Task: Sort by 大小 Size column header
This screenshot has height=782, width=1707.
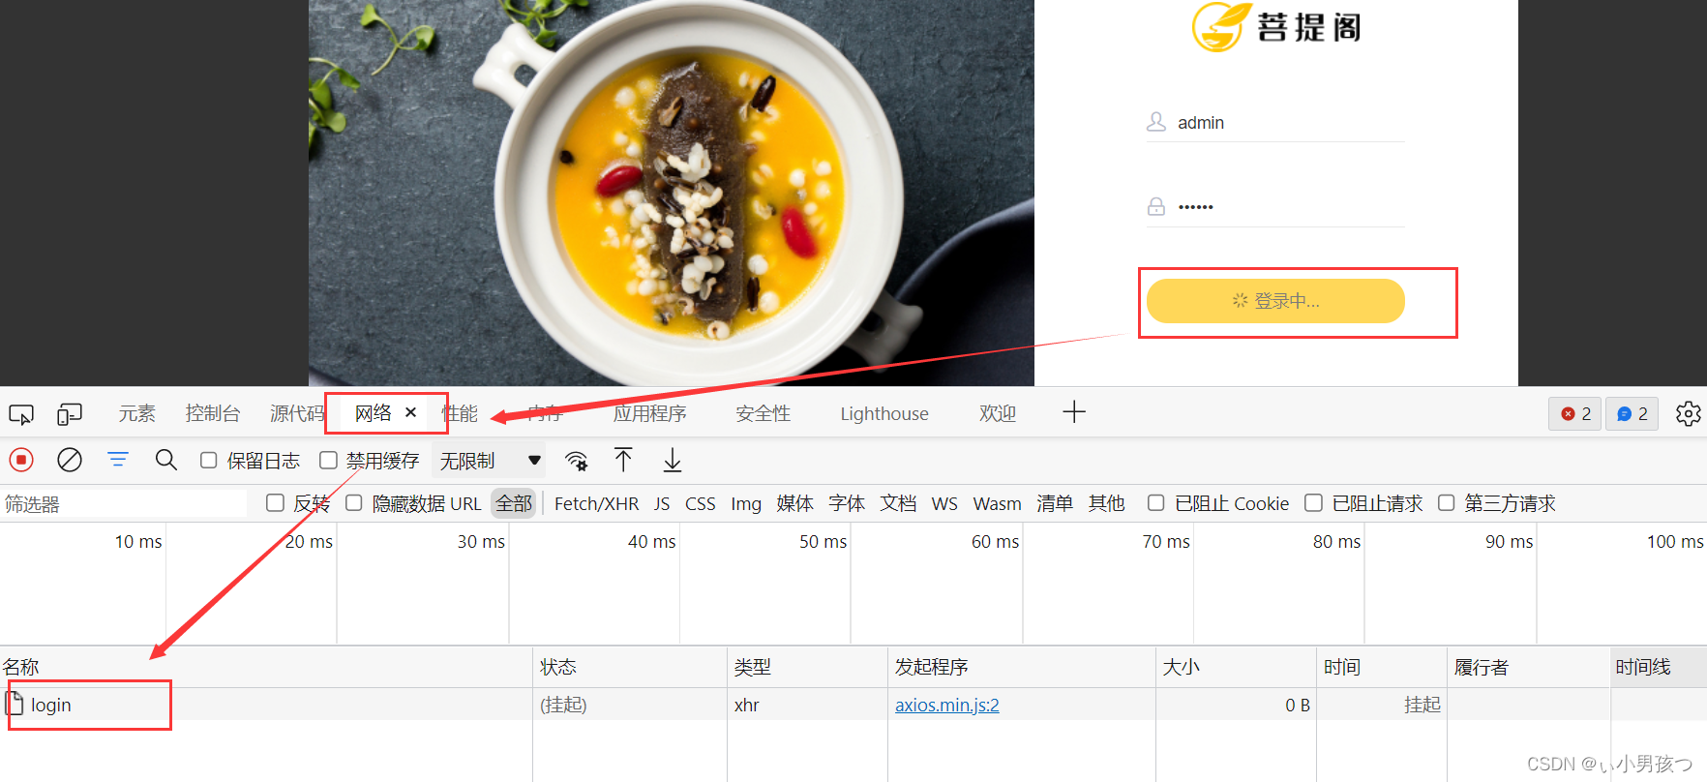Action: click(x=1236, y=667)
